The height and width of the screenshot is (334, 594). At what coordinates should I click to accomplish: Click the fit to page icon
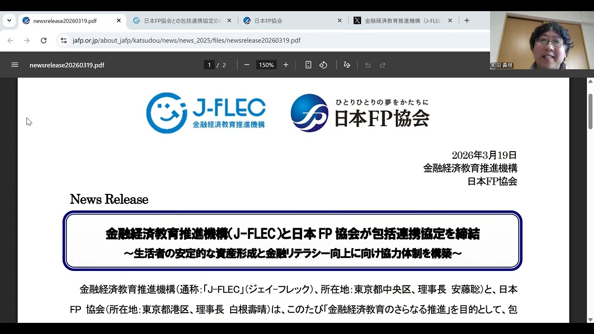[308, 65]
